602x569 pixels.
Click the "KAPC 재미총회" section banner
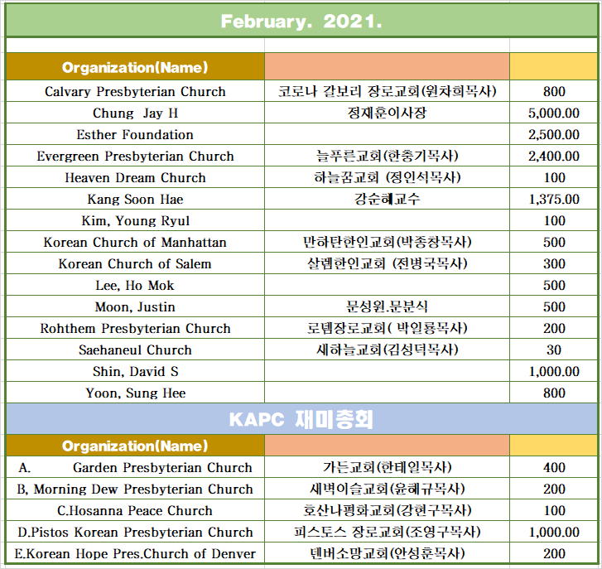(x=301, y=419)
